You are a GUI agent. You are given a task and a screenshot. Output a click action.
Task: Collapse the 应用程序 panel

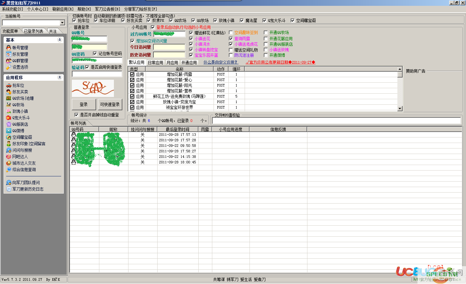[60, 77]
